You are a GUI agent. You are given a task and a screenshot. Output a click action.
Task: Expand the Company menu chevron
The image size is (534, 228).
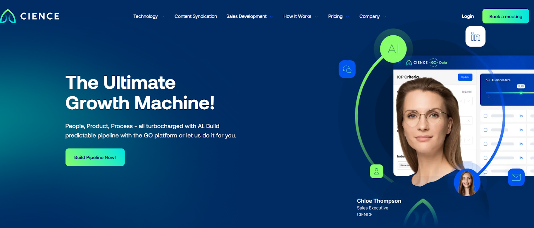click(x=384, y=16)
